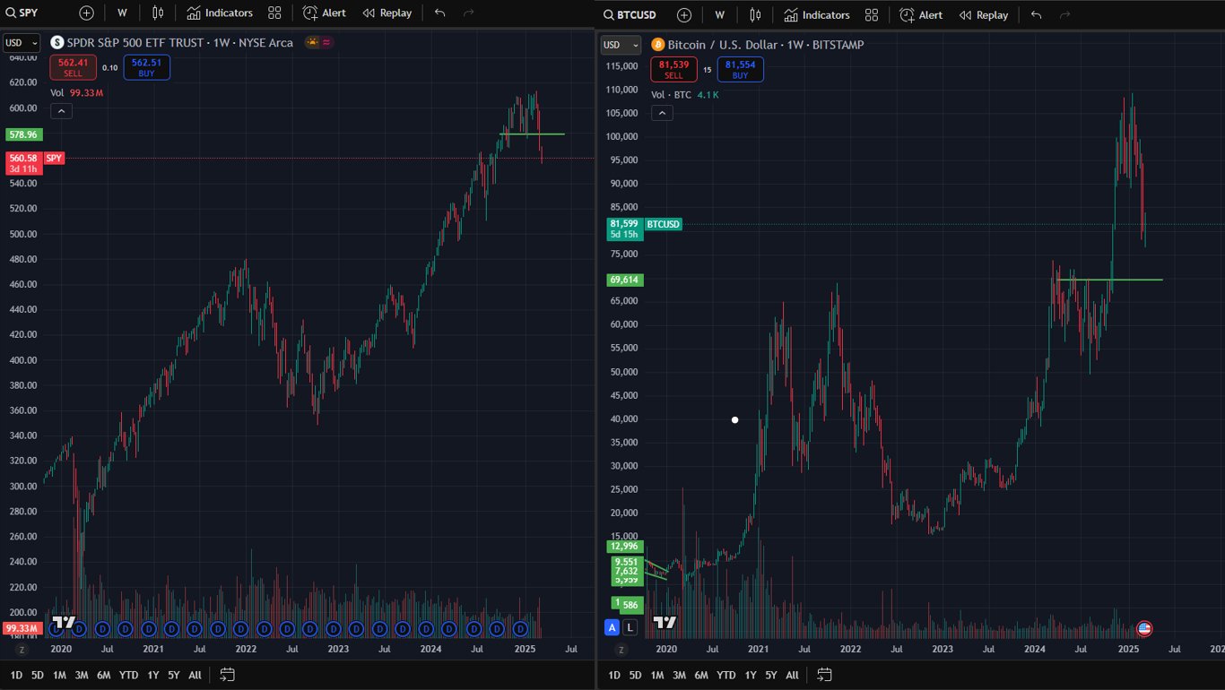Click the 562.41 SELL button for SPY
The width and height of the screenshot is (1225, 690).
click(73, 67)
